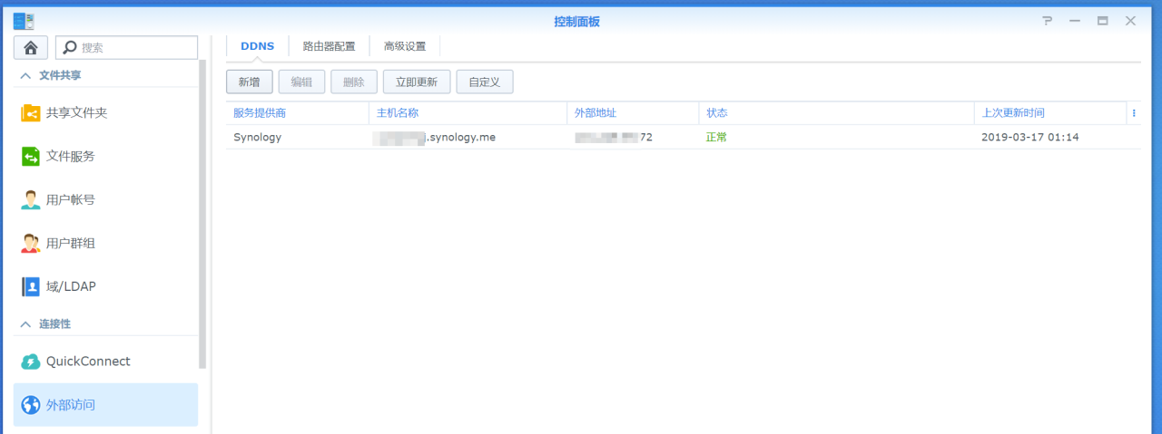Maximize the 控制面板 window
The image size is (1162, 434).
(1103, 21)
